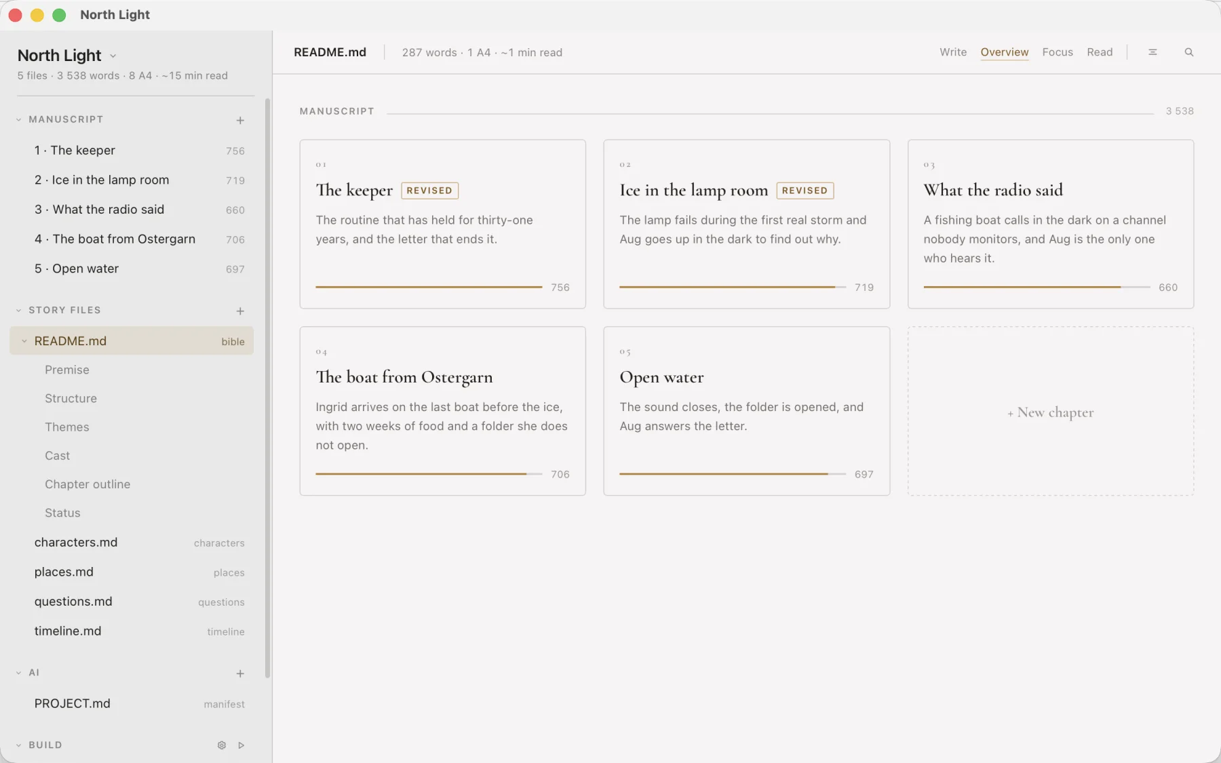Collapse the BUILD section
This screenshot has height=763, width=1221.
click(19, 745)
